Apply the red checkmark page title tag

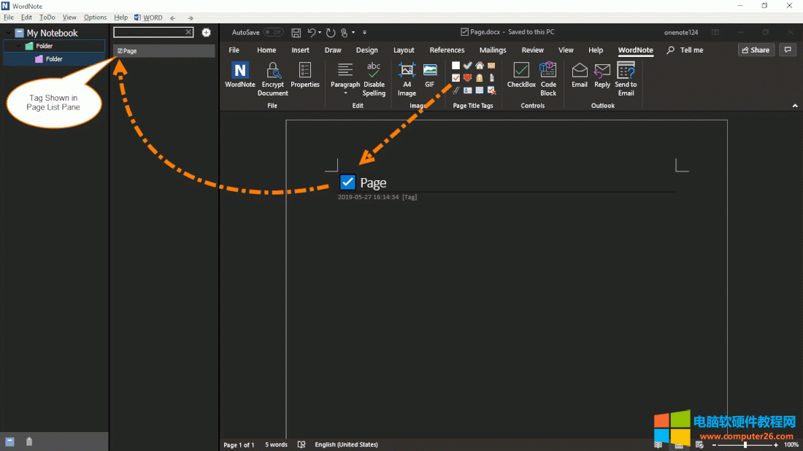(456, 78)
